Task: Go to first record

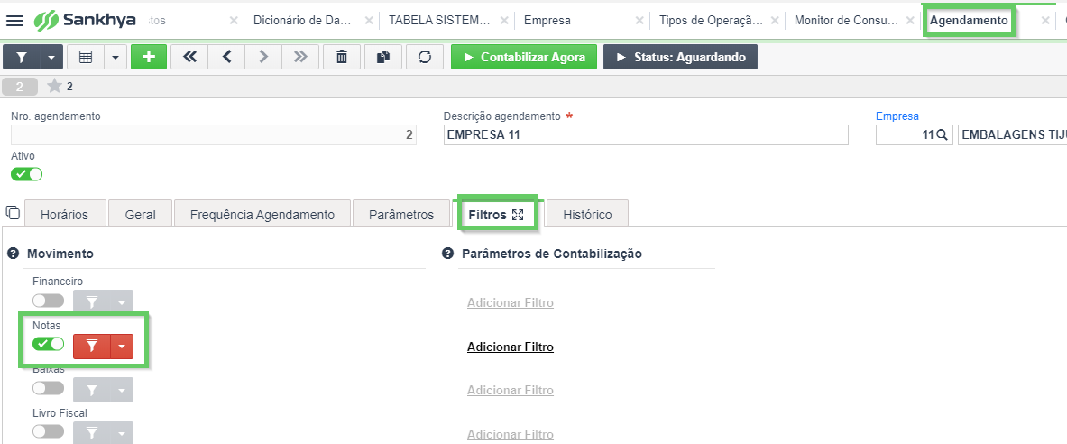Action: click(x=189, y=57)
